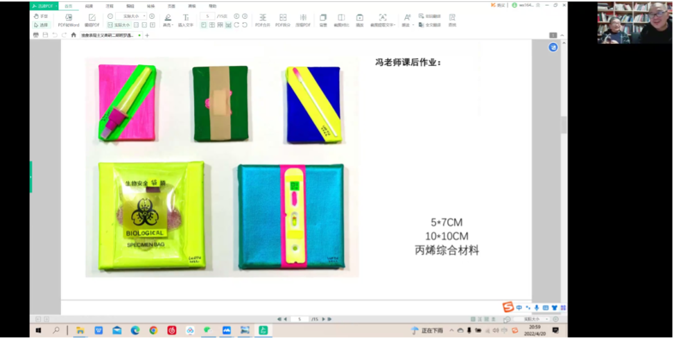Open PDF to Word converter
Screen dimensions: 674x339
pyautogui.click(x=69, y=20)
